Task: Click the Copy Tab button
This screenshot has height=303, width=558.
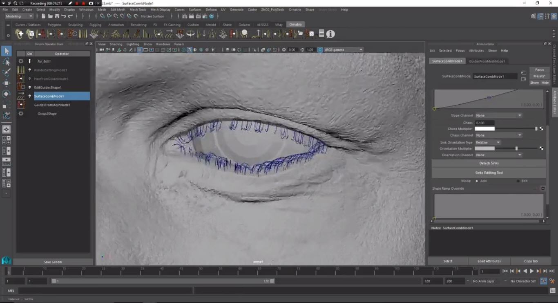Action: [x=531, y=261]
